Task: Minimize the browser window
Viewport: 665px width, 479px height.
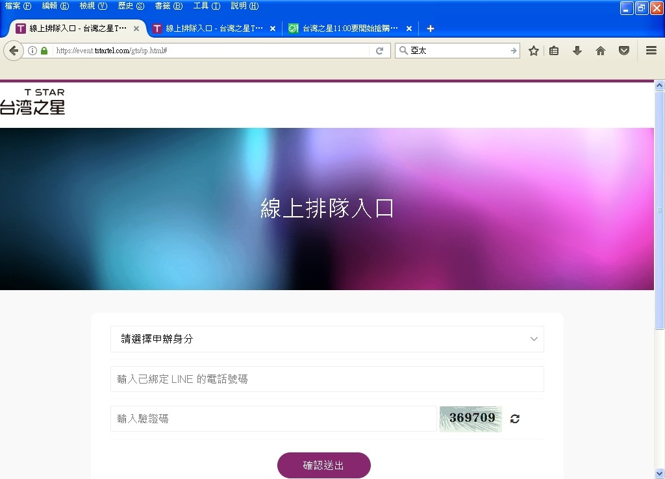Action: 627,8
